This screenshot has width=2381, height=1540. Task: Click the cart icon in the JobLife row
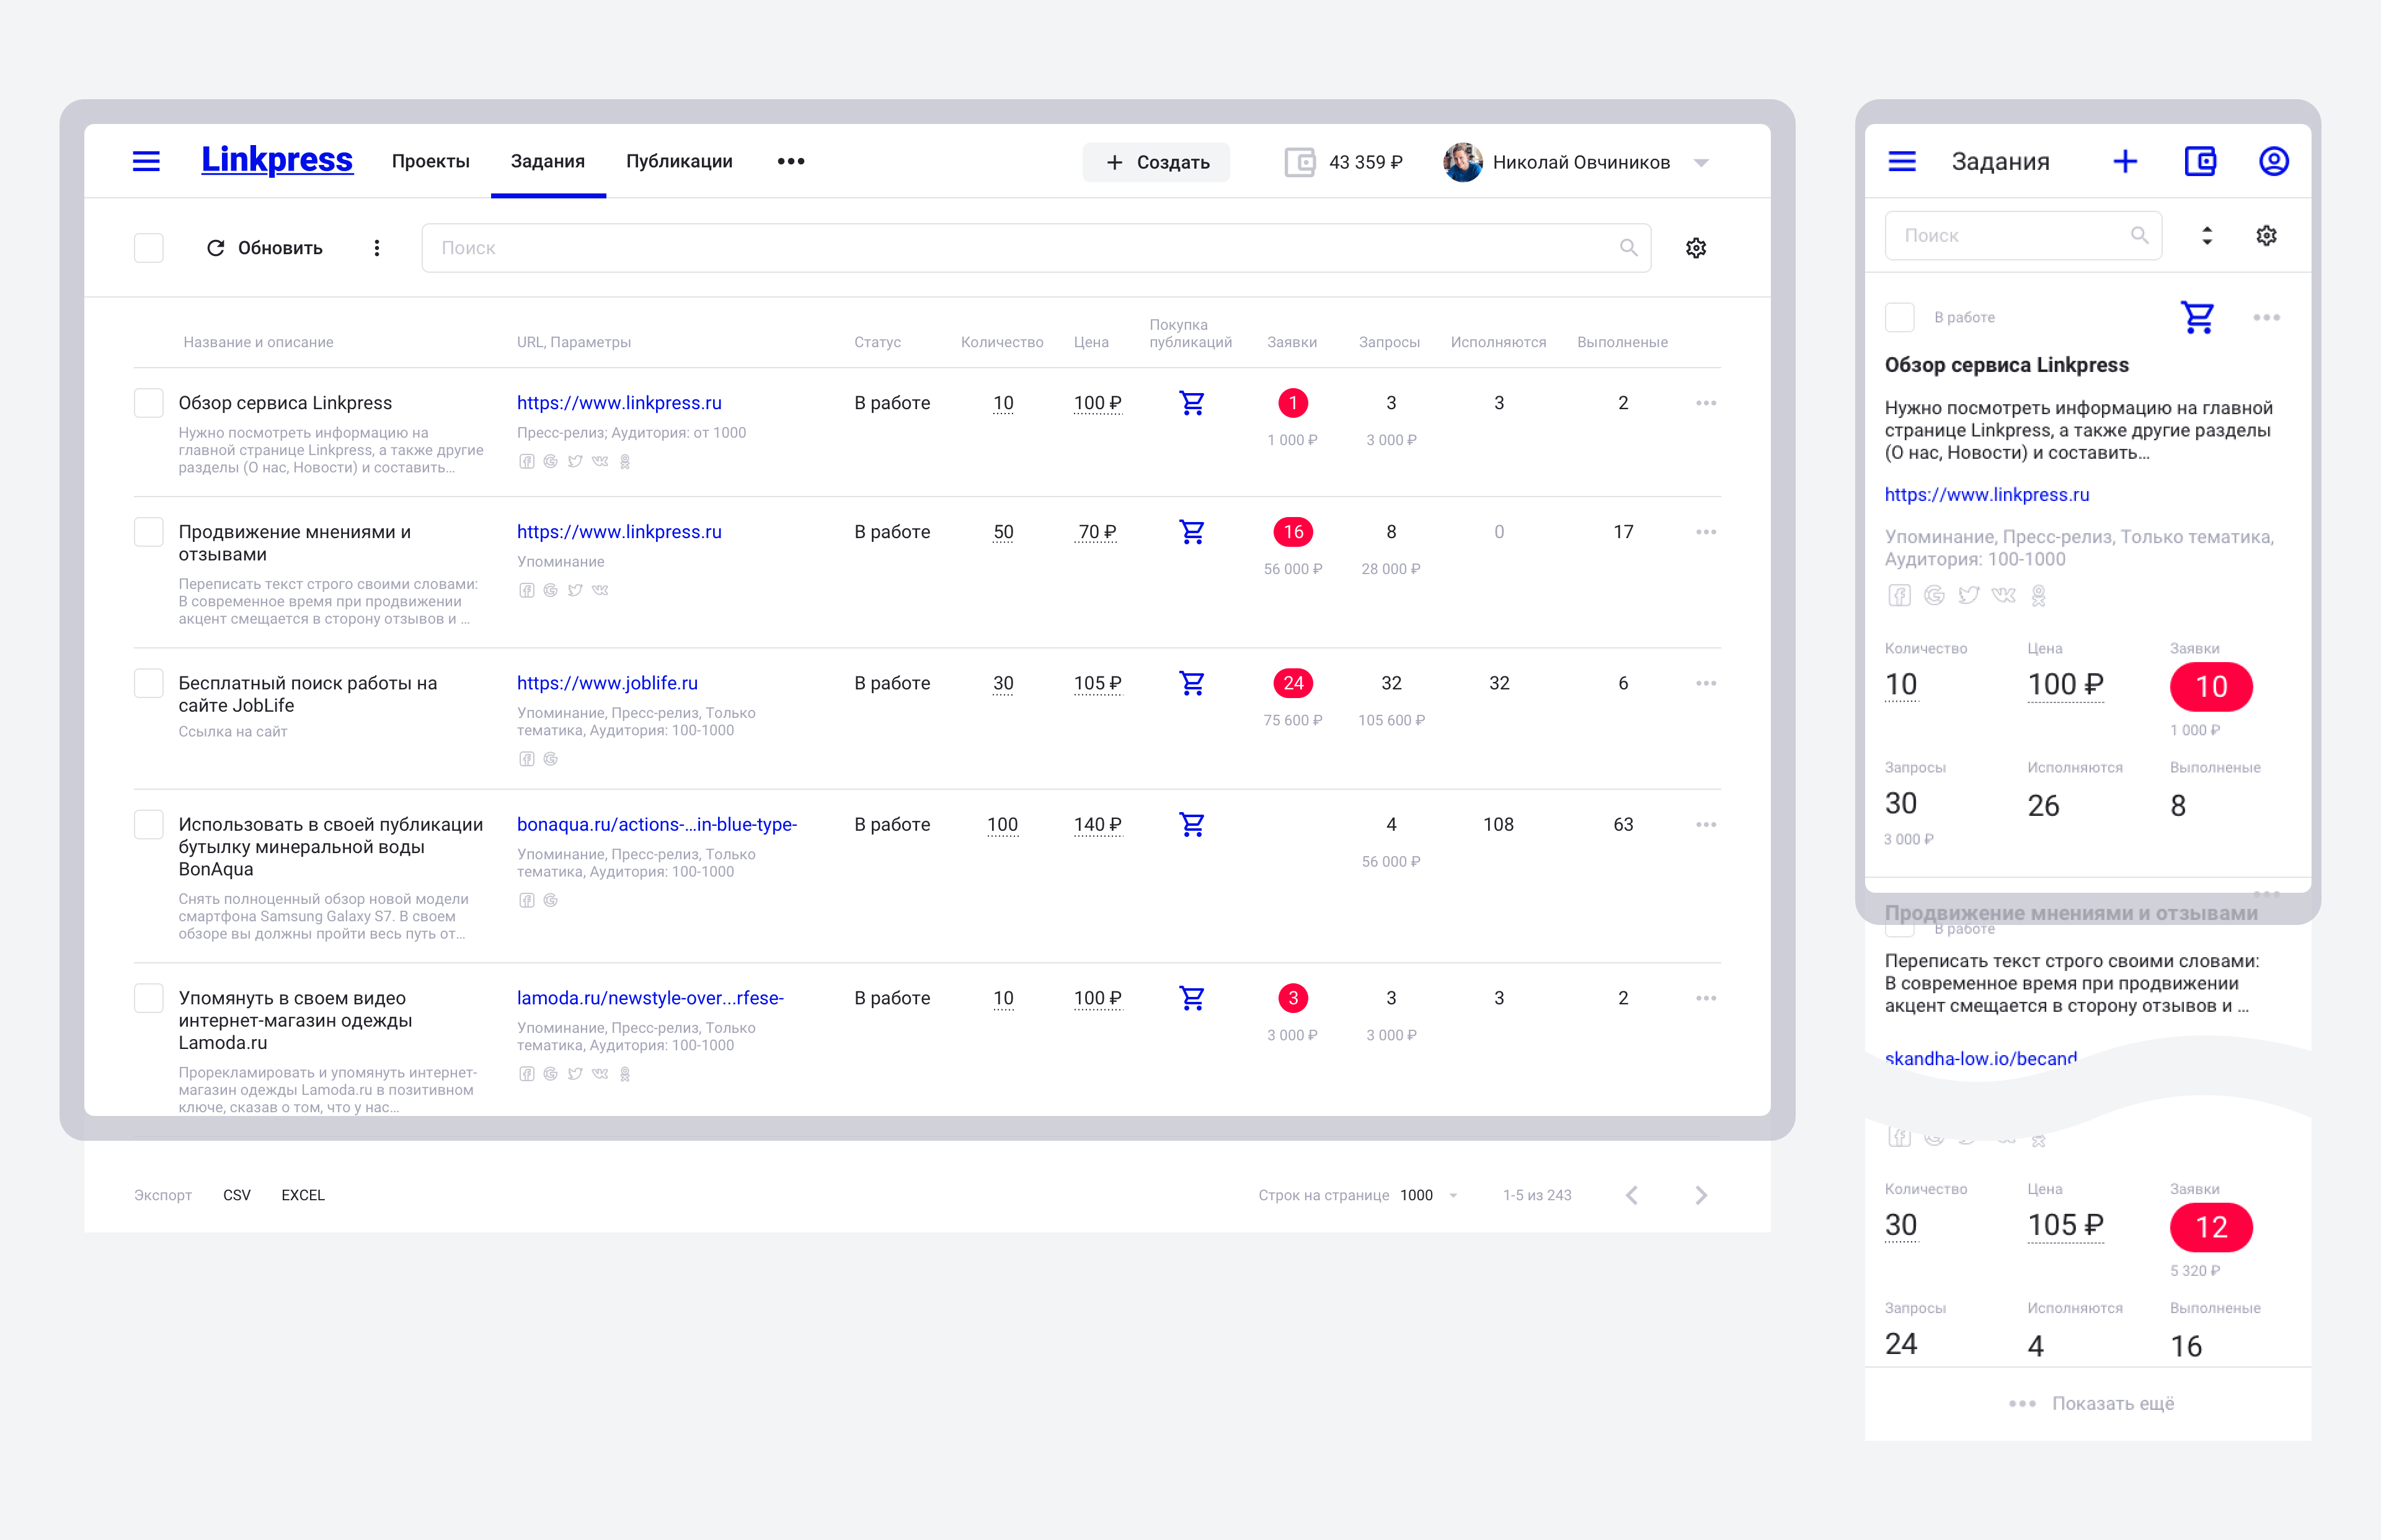pos(1191,683)
